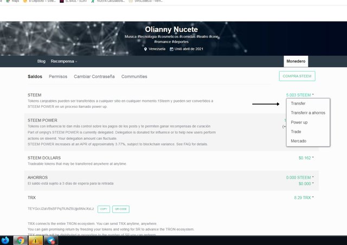347x245 pixels.
Task: Select the Monedero tab
Action: [x=296, y=61]
